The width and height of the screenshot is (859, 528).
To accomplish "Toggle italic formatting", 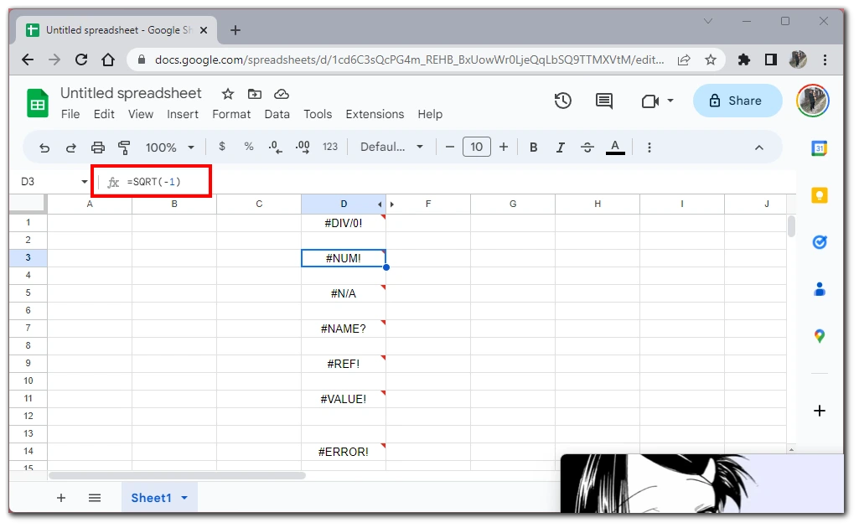I will point(560,148).
